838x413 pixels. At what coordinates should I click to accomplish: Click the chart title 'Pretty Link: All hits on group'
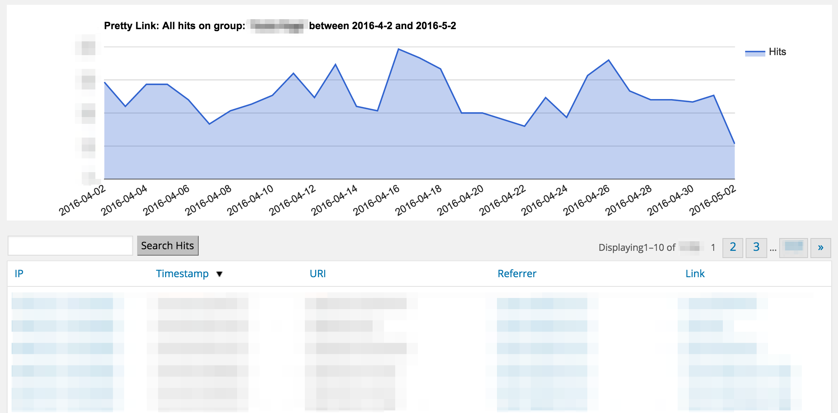(175, 26)
